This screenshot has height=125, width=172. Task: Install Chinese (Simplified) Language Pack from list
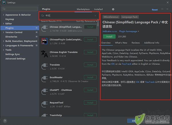coord(90,27)
